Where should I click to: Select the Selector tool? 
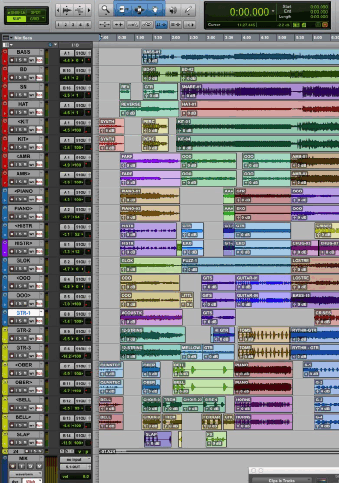139,9
